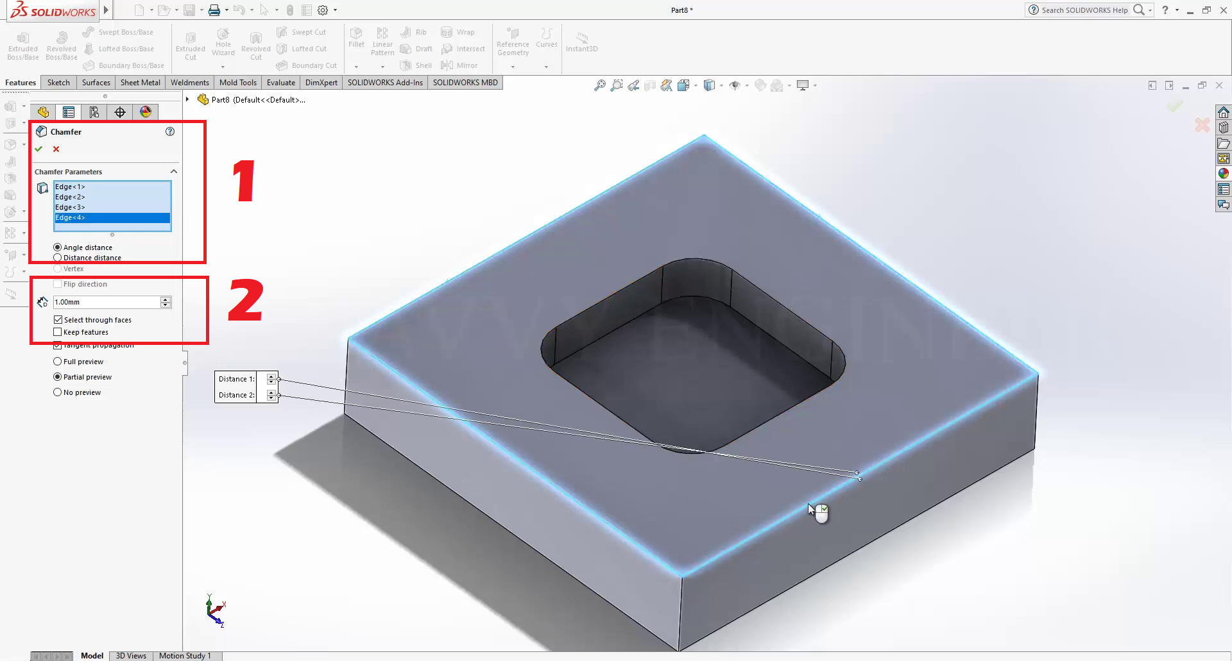Uncheck Select through faces checkbox
Image resolution: width=1232 pixels, height=661 pixels.
coord(58,319)
